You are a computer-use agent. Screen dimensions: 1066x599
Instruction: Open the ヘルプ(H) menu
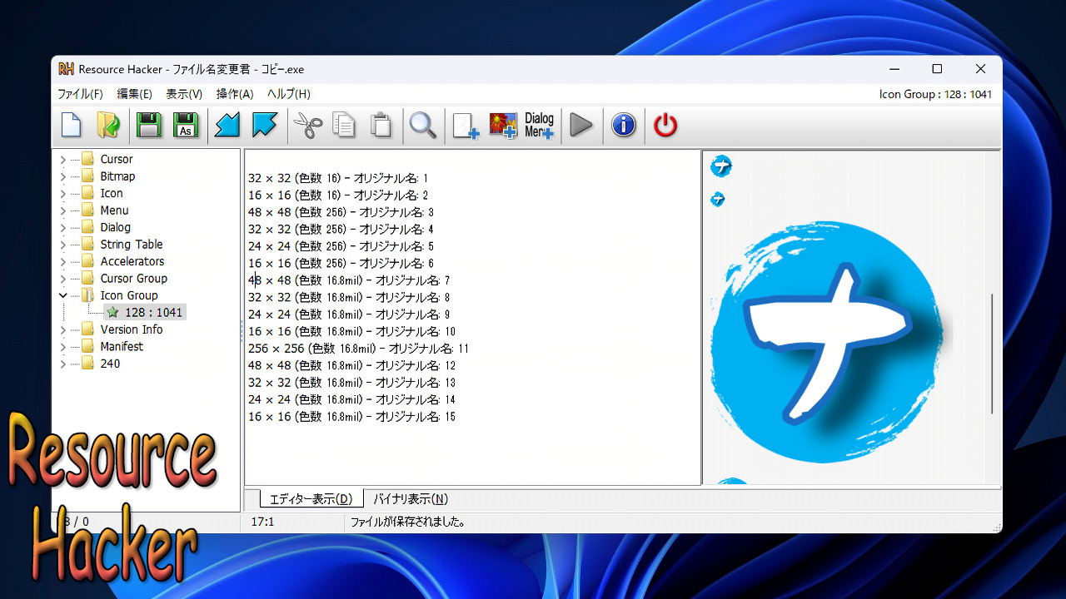[288, 94]
